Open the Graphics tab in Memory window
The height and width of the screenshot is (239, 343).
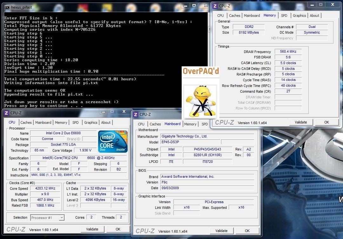(x=299, y=16)
